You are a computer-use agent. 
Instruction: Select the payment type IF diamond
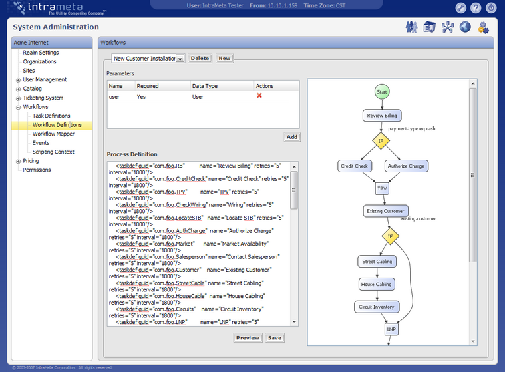(381, 141)
